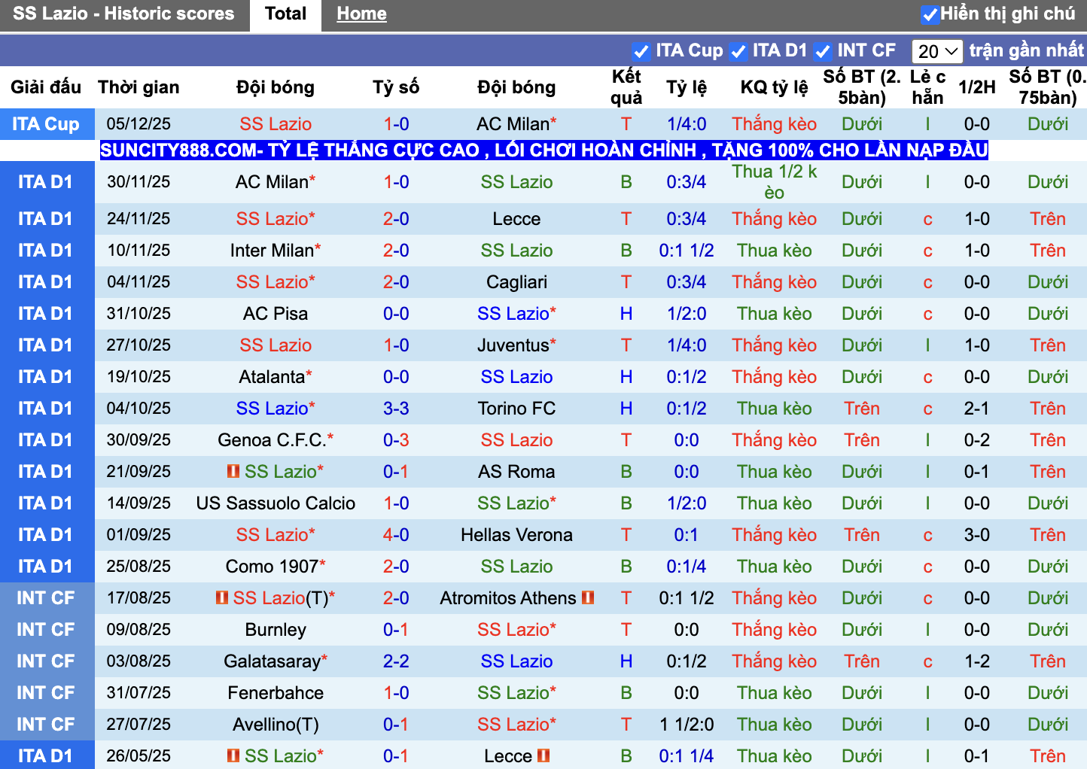This screenshot has height=769, width=1087.
Task: Uncheck the ITA Cup filter checkbox
Action: pos(641,51)
